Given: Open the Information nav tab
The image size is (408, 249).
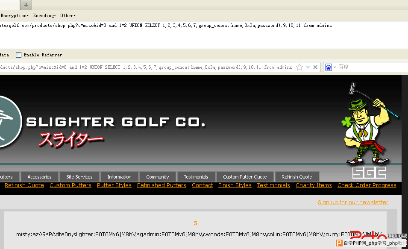Looking at the screenshot, I should coord(120,177).
